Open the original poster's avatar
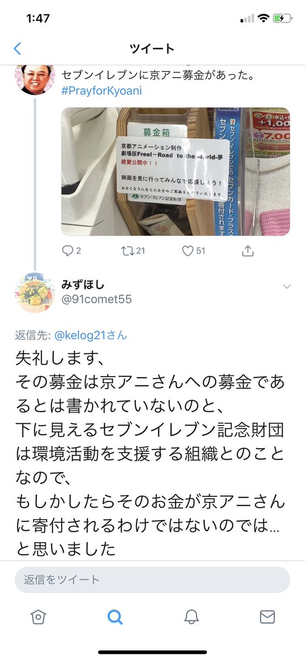Viewport: 305px width, 660px height. tap(35, 80)
